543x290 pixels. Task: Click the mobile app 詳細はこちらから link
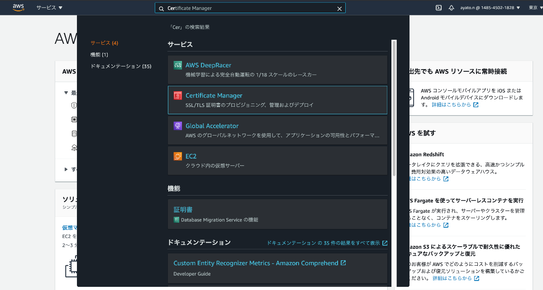452,104
